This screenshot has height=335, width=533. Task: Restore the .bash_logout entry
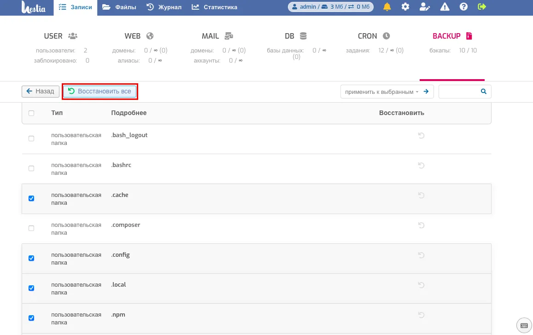[x=421, y=135]
